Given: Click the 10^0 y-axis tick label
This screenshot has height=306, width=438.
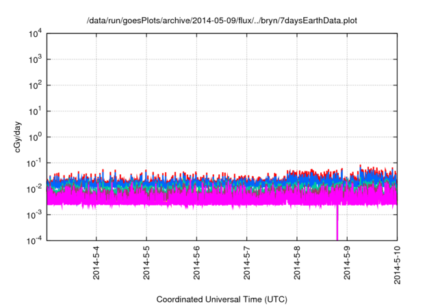Looking at the screenshot, I should (x=35, y=137).
